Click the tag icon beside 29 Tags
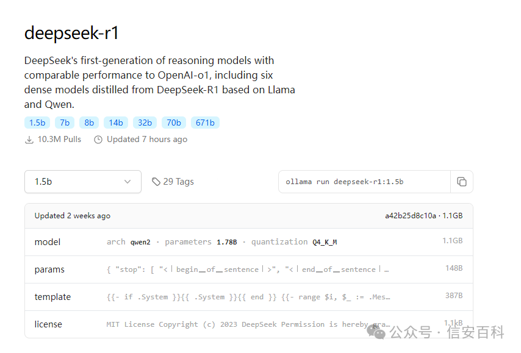Viewport: 521px width, 353px height. coord(156,182)
